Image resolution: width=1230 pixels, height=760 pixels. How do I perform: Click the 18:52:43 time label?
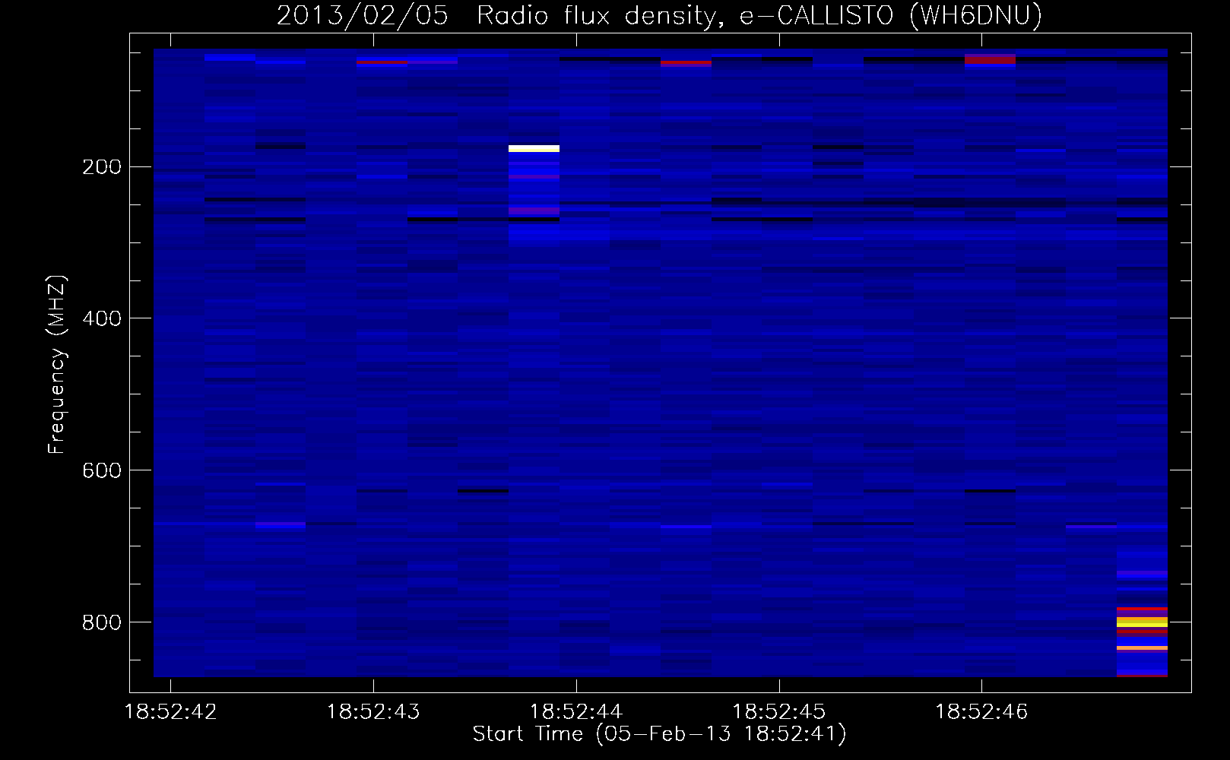[373, 712]
